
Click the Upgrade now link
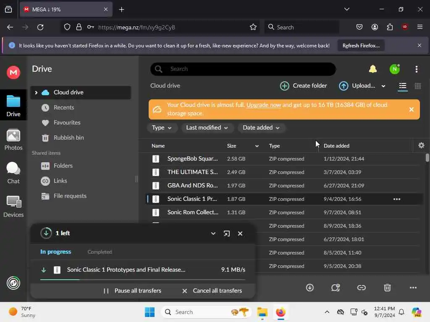pyautogui.click(x=264, y=105)
